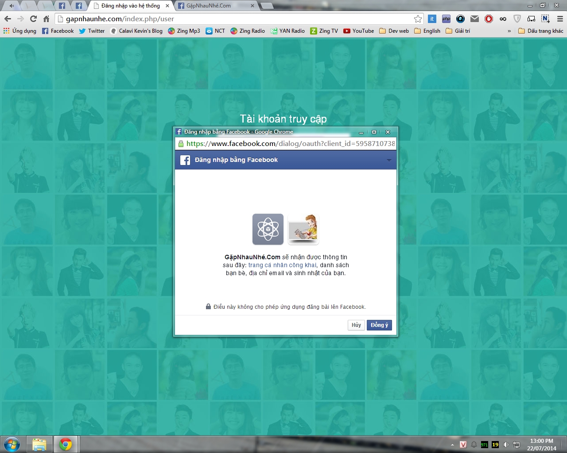Click the atom app icon in dialog
Screen dimensions: 567x453
268,229
